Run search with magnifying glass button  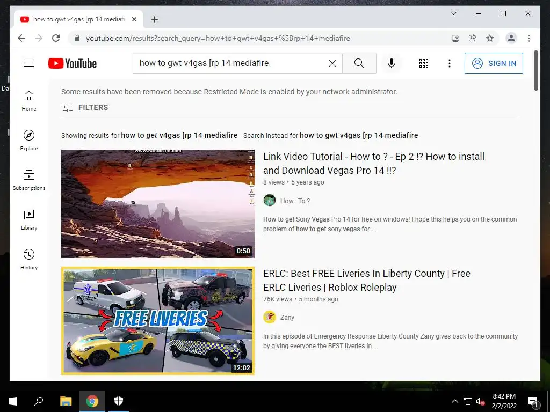[359, 63]
